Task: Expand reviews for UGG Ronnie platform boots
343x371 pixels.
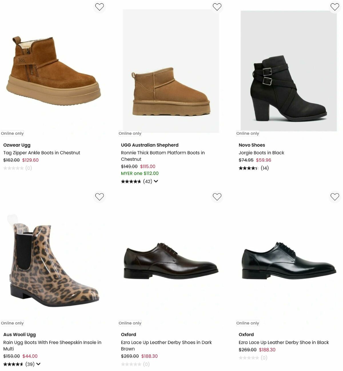Action: pyautogui.click(x=156, y=181)
